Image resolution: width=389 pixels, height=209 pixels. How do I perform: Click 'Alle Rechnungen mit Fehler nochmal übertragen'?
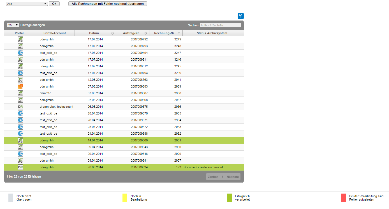[108, 4]
